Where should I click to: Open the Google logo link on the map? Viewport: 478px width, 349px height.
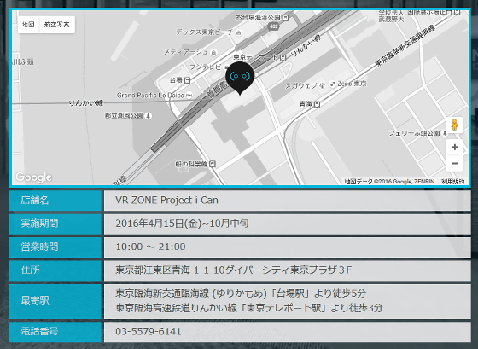[33, 177]
